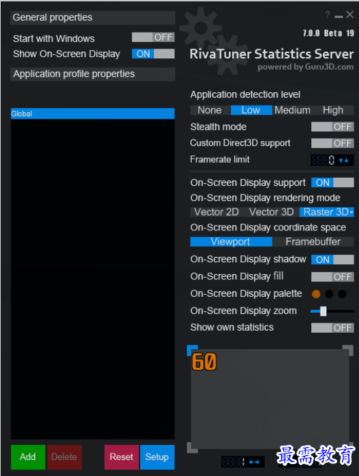The height and width of the screenshot is (476, 359).
Task: Click the framerate limit up/down arrows
Action: pos(344,160)
